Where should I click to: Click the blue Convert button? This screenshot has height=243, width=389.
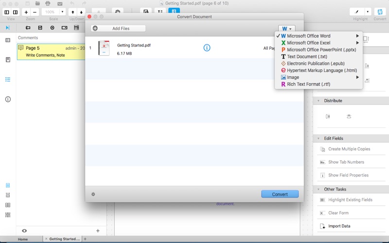tap(280, 194)
